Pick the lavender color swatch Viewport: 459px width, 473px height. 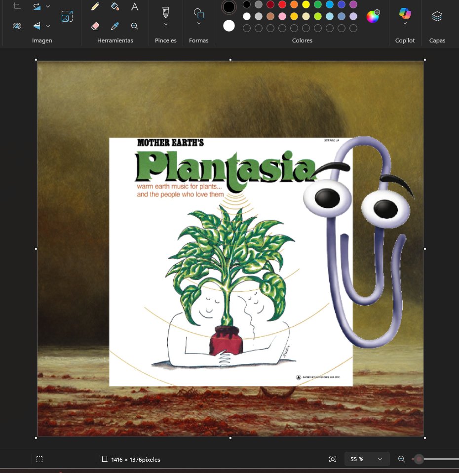(353, 16)
